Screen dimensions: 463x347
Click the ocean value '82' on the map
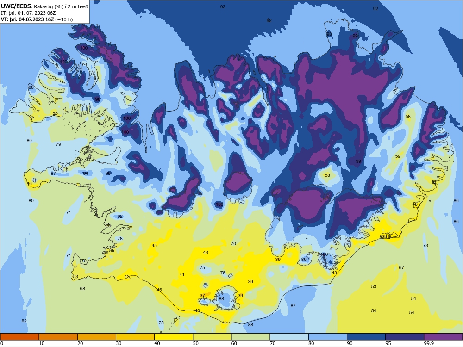(x=24, y=321)
